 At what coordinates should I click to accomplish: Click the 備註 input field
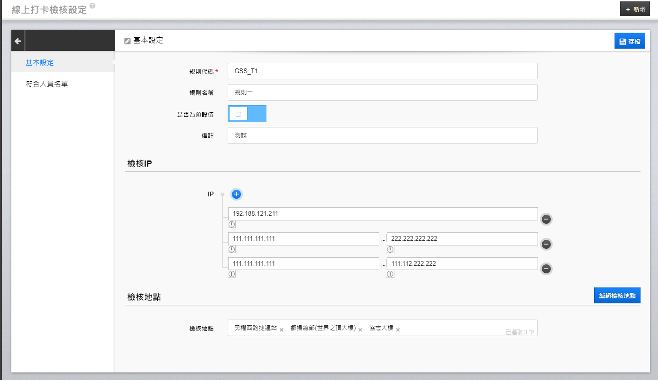382,135
